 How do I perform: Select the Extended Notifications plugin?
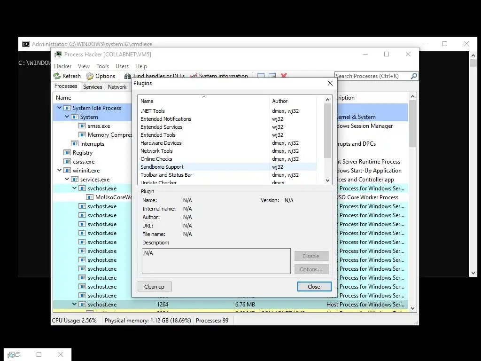pyautogui.click(x=227, y=119)
